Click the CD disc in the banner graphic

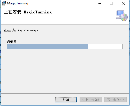point(124,17)
